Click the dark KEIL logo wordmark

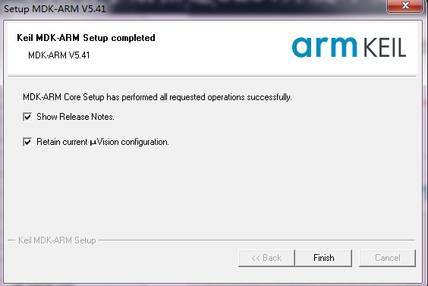tap(385, 48)
